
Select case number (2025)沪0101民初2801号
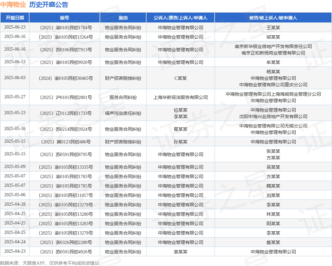click(66, 97)
